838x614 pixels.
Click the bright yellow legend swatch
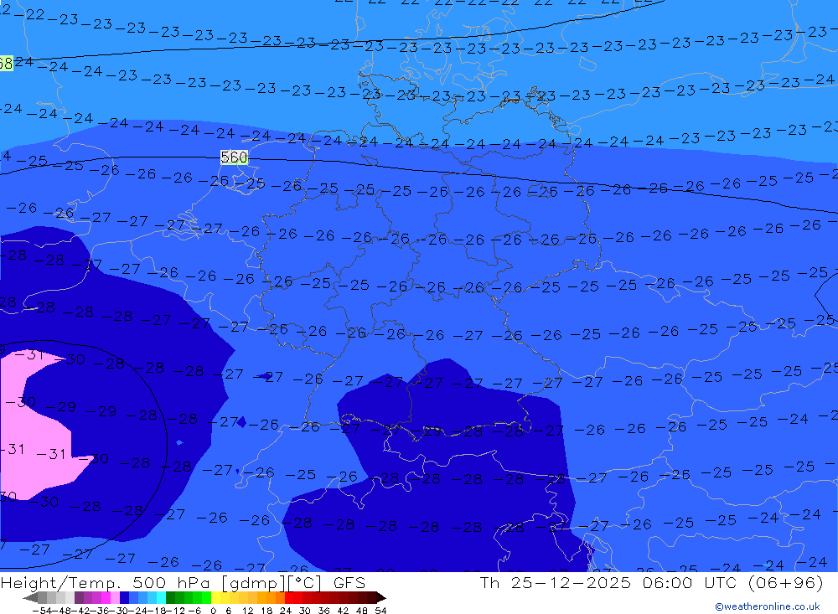pos(215,597)
